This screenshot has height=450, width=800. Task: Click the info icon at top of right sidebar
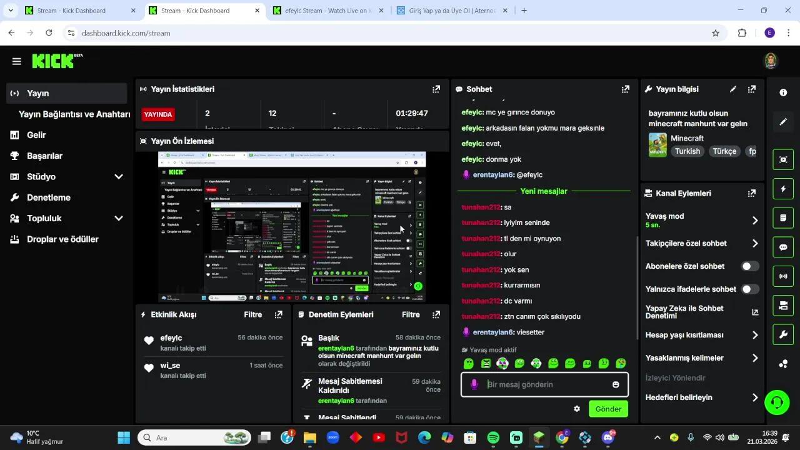[783, 92]
